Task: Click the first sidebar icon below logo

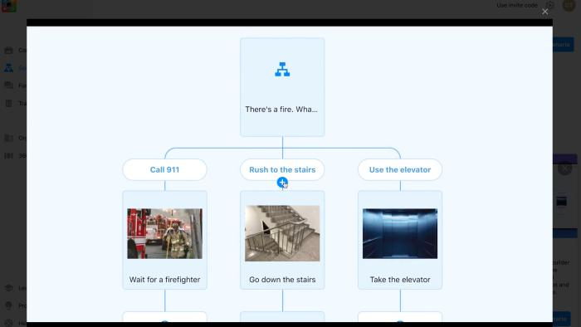Action: pos(8,50)
